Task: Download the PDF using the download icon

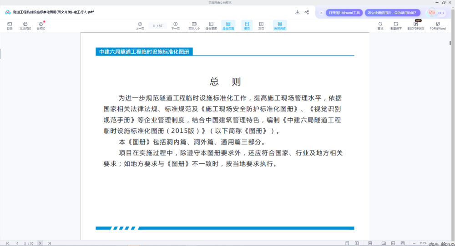Action: (x=298, y=12)
